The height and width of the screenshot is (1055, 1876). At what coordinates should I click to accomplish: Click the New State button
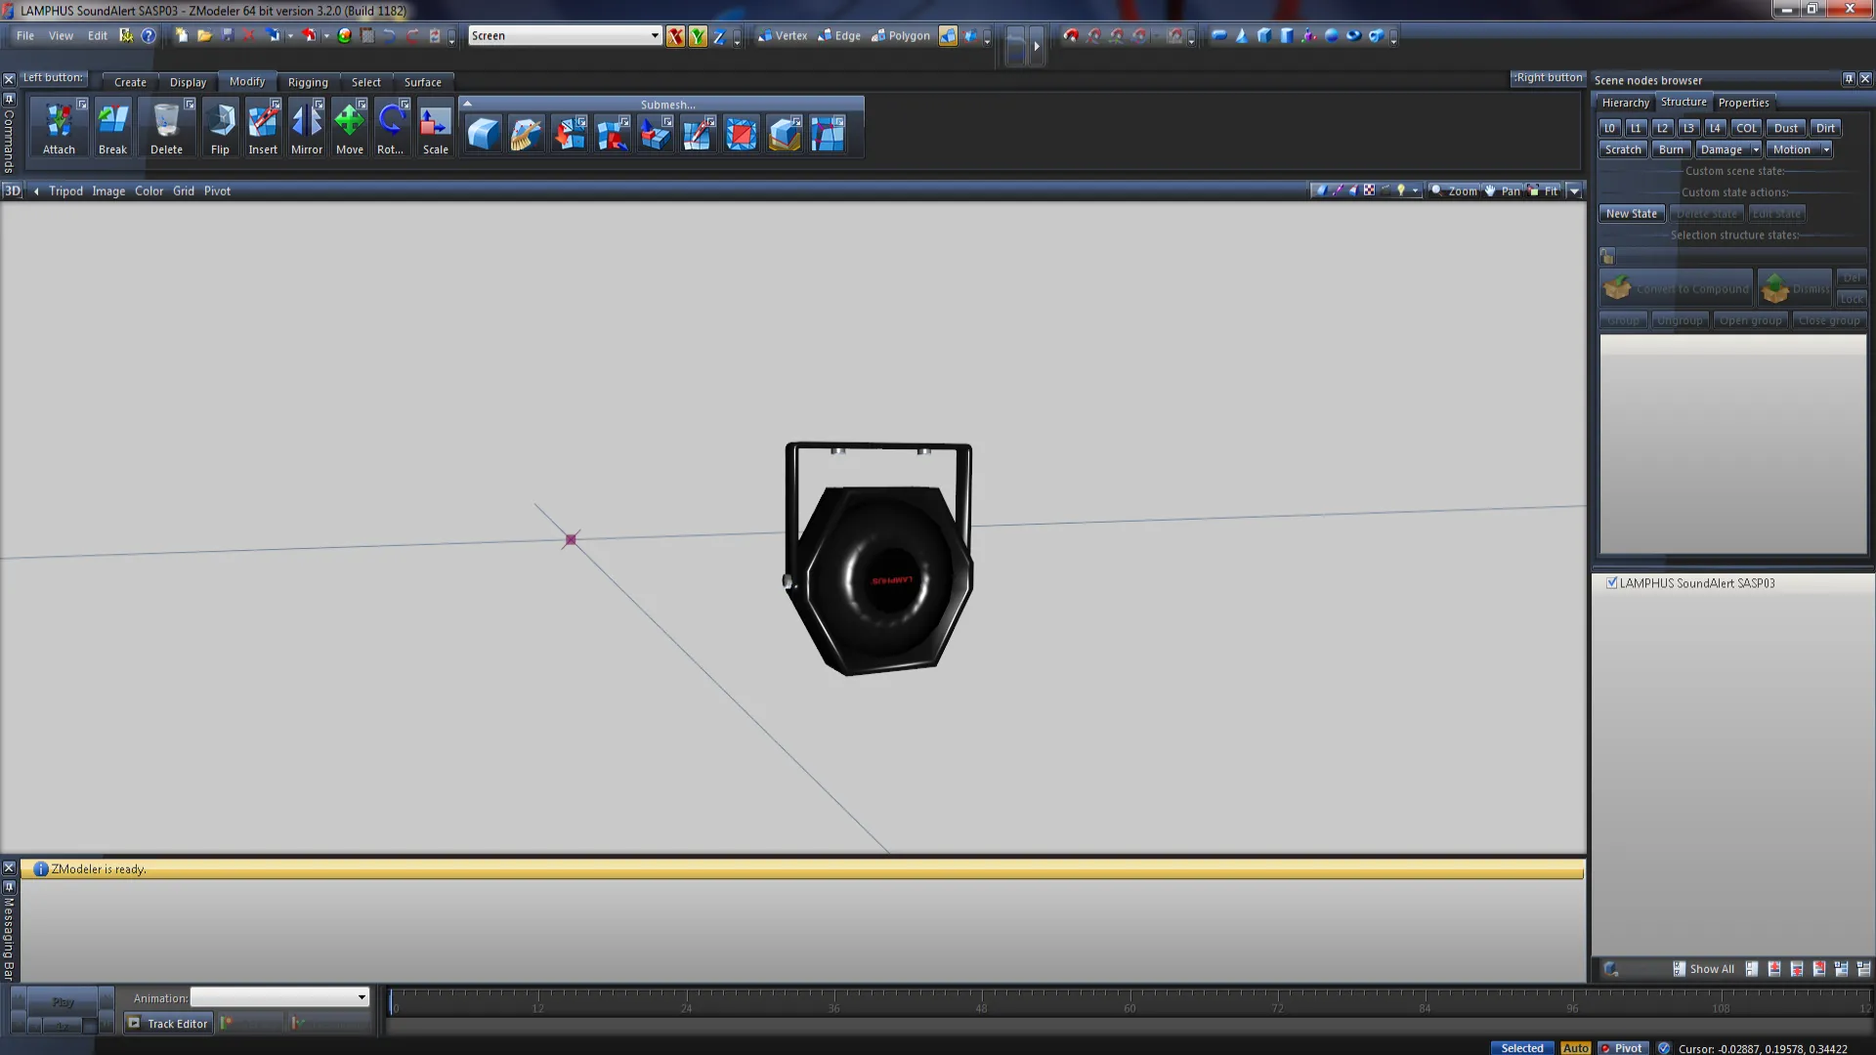click(1631, 214)
